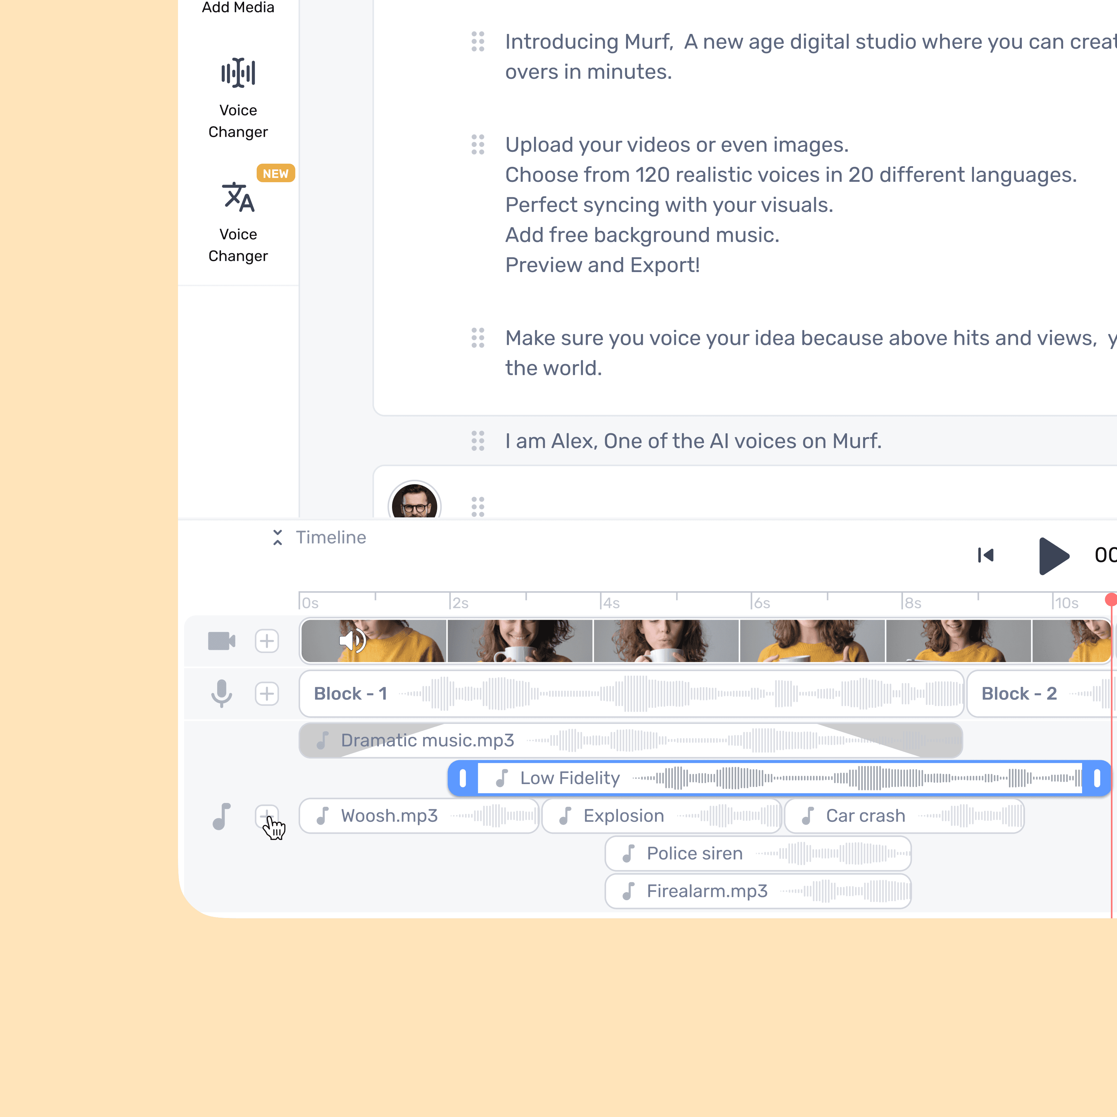Grab the Low Fidelity right trim handle
Viewport: 1117px width, 1117px height.
(x=1097, y=778)
